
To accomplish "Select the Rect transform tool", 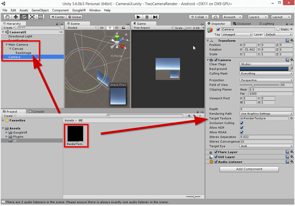I will pyautogui.click(x=40, y=17).
